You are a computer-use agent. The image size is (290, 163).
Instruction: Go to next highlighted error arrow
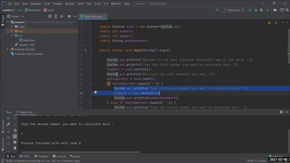287,22
